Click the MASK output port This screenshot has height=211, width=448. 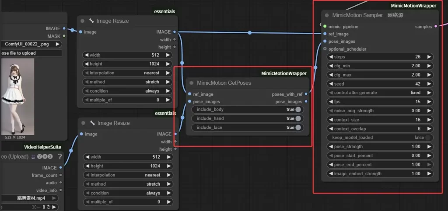[64, 36]
